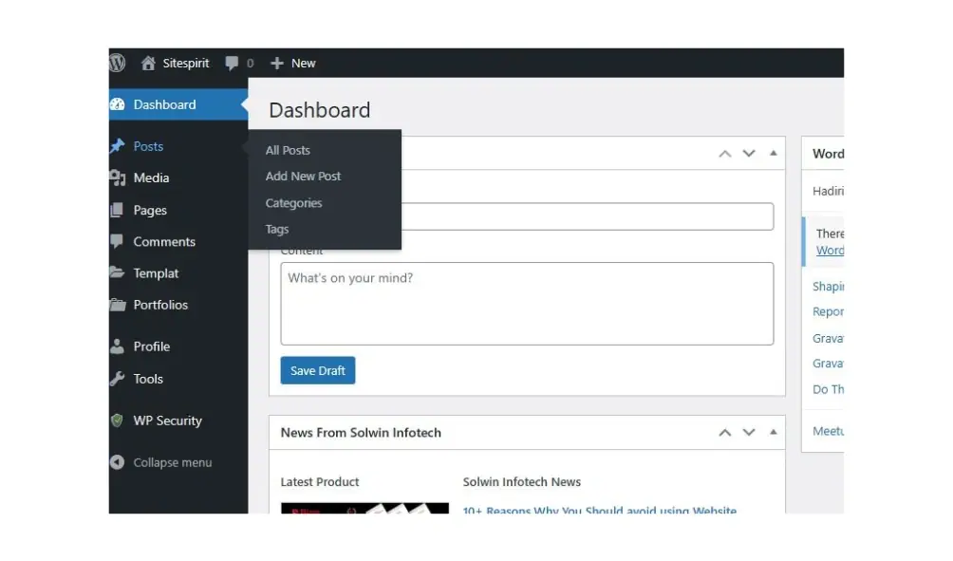This screenshot has height=561, width=953.
Task: Click the Tools wrench icon
Action: point(118,379)
